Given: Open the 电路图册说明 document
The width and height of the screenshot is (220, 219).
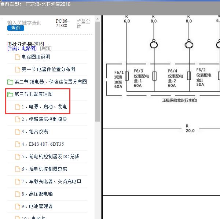Looking at the screenshot, I should pyautogui.click(x=36, y=57).
